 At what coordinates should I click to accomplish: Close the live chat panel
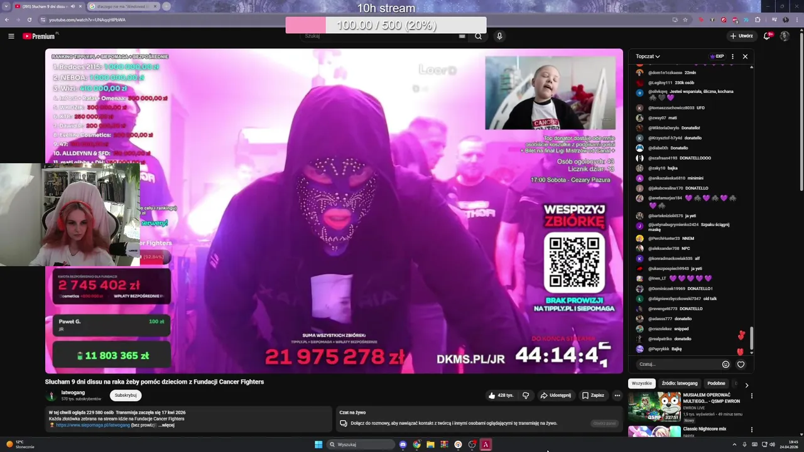[745, 56]
